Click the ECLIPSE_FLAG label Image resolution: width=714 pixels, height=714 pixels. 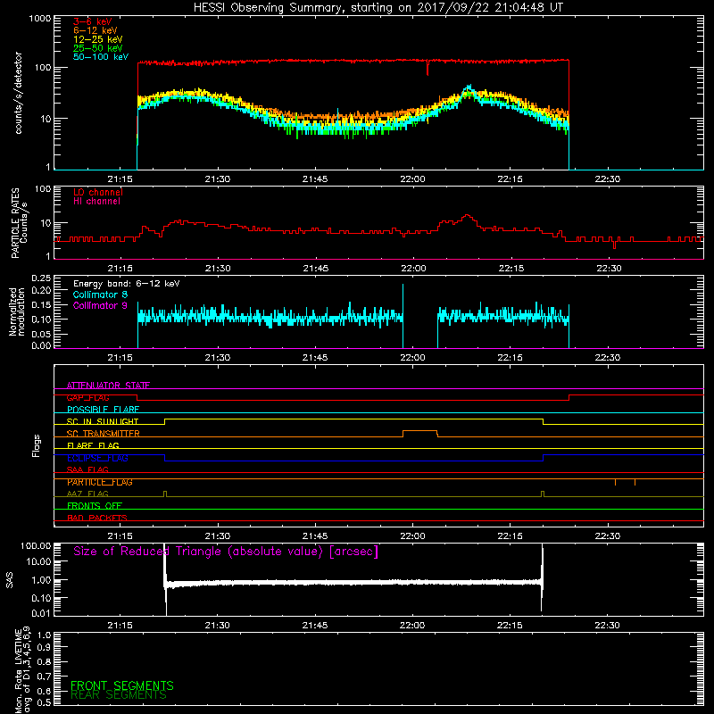pyautogui.click(x=97, y=458)
